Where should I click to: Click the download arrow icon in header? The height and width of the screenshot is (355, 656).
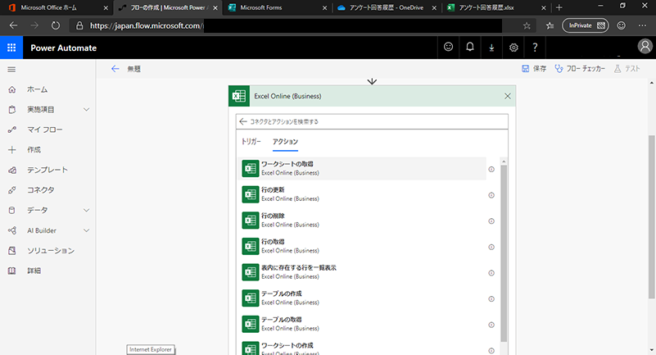click(491, 48)
